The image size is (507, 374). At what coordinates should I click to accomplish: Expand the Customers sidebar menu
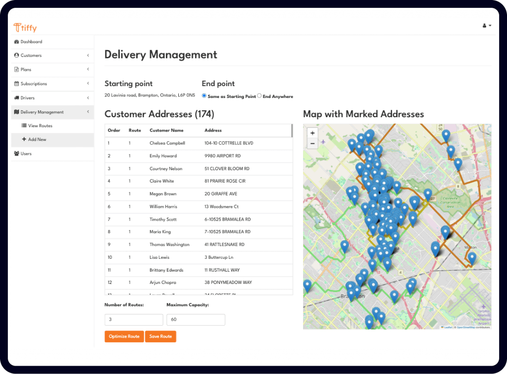click(88, 55)
